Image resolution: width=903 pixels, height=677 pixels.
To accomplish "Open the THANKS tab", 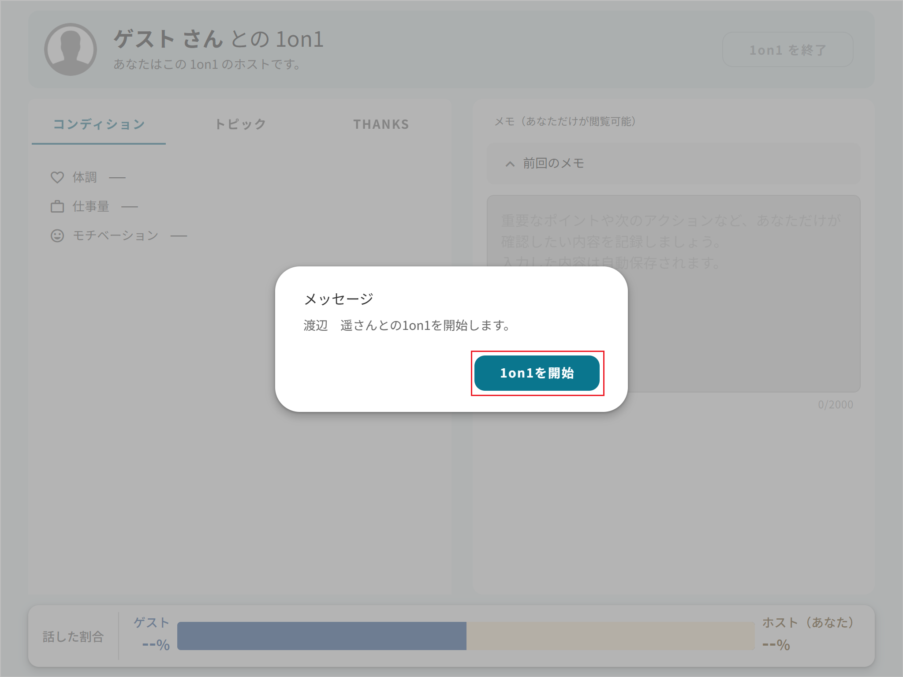I will coord(381,124).
